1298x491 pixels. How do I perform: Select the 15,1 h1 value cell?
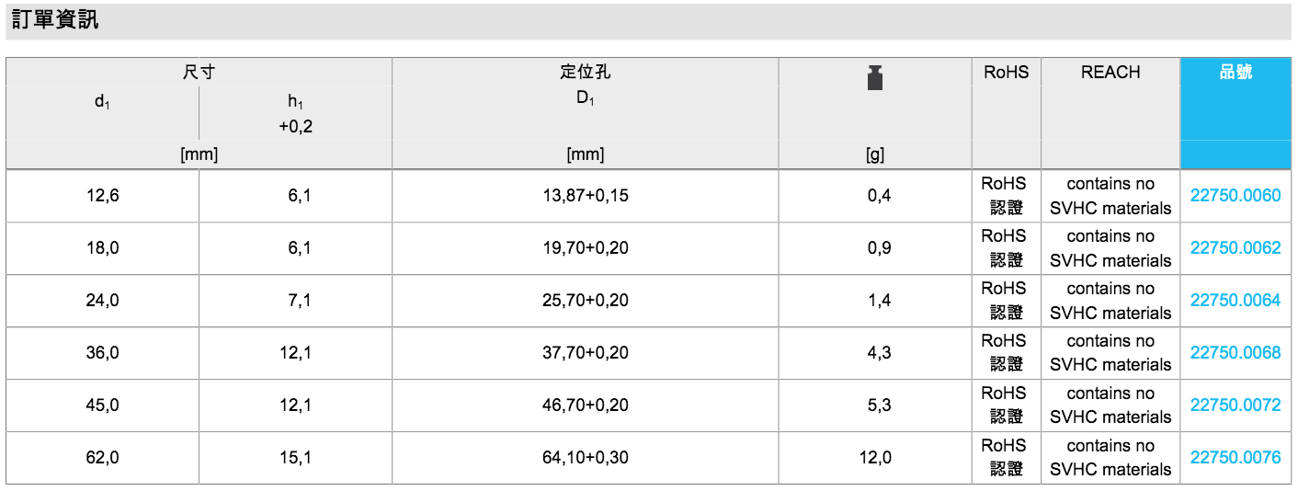pos(295,457)
